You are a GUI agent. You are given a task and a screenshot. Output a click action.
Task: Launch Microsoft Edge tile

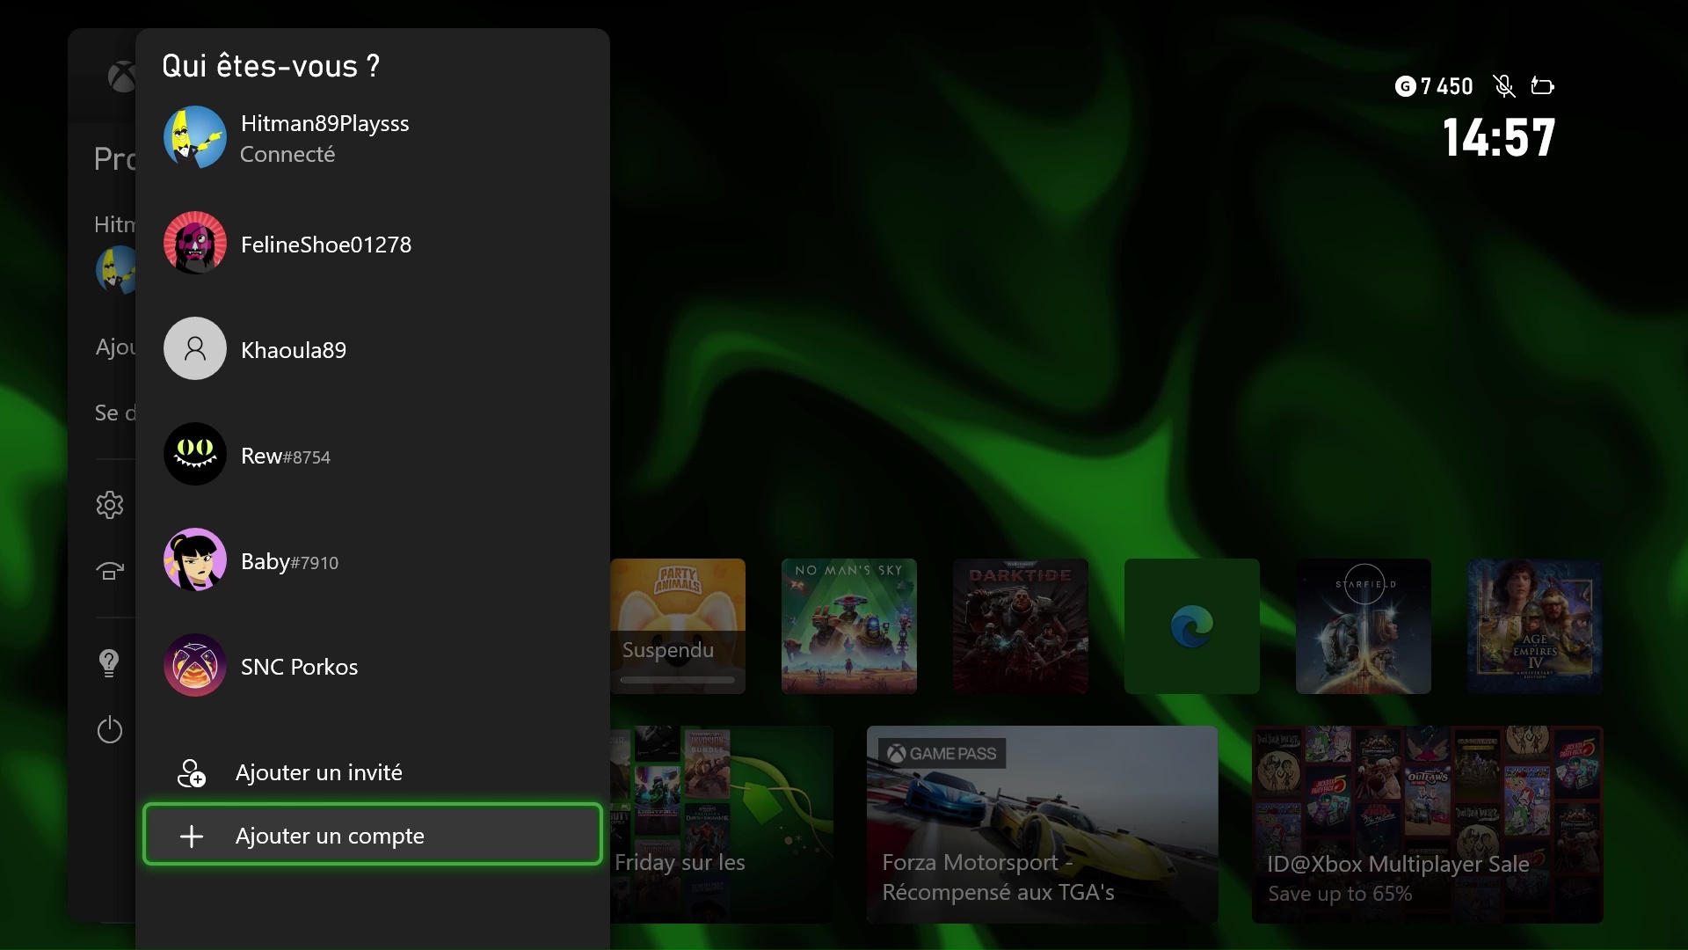[1192, 626]
